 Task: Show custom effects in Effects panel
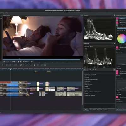tap(93, 70)
